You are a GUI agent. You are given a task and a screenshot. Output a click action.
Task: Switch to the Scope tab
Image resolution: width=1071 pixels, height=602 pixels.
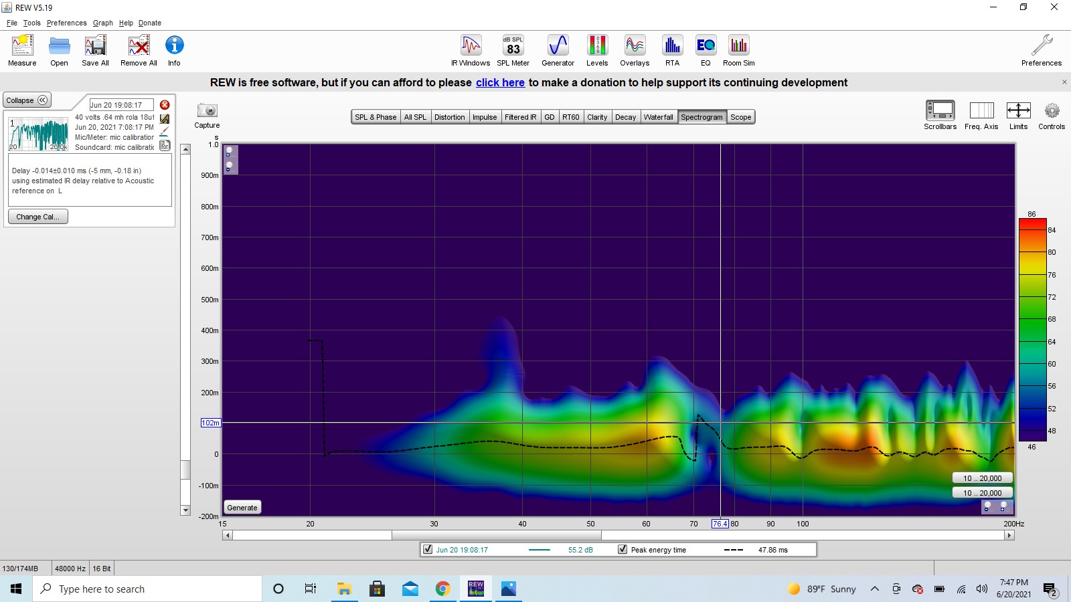(741, 117)
